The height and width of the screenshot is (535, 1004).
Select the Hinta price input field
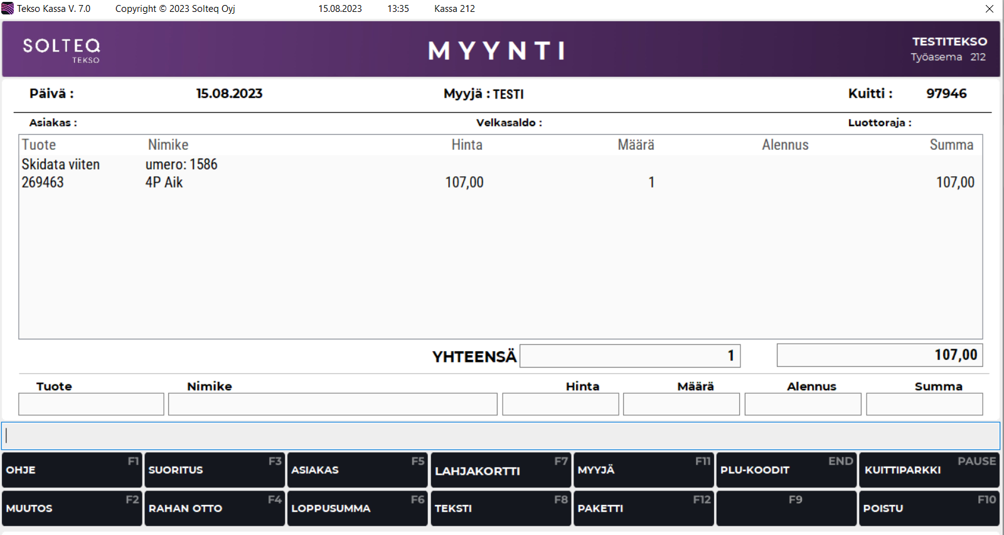pos(560,405)
